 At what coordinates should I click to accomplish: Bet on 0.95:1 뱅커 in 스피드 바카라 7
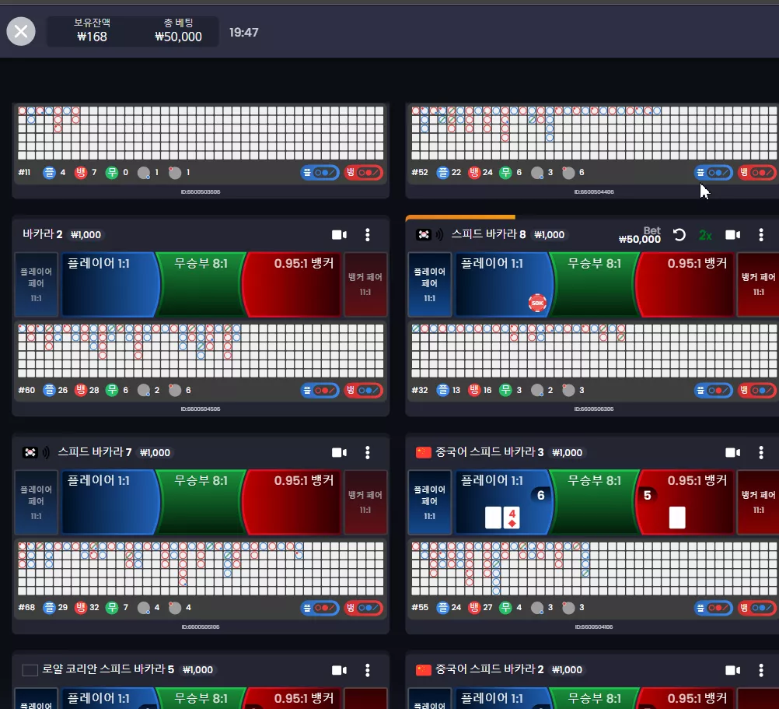coord(292,502)
